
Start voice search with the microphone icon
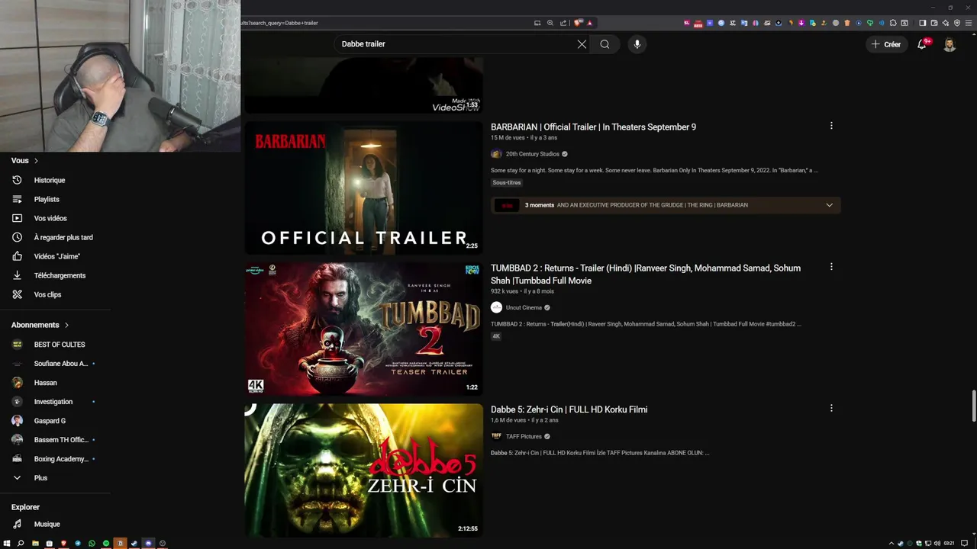coord(637,44)
